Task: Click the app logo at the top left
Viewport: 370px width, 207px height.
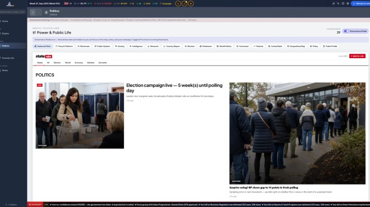Action: (10, 4)
